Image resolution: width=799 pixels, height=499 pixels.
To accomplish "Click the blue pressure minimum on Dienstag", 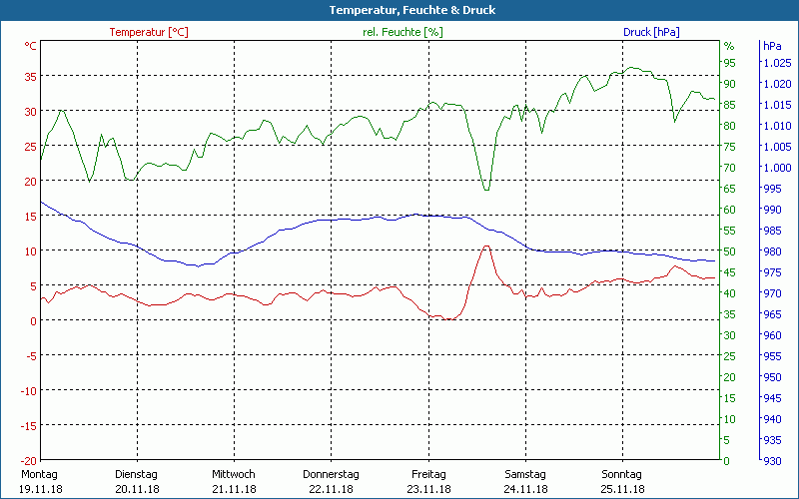I will 198,265.
